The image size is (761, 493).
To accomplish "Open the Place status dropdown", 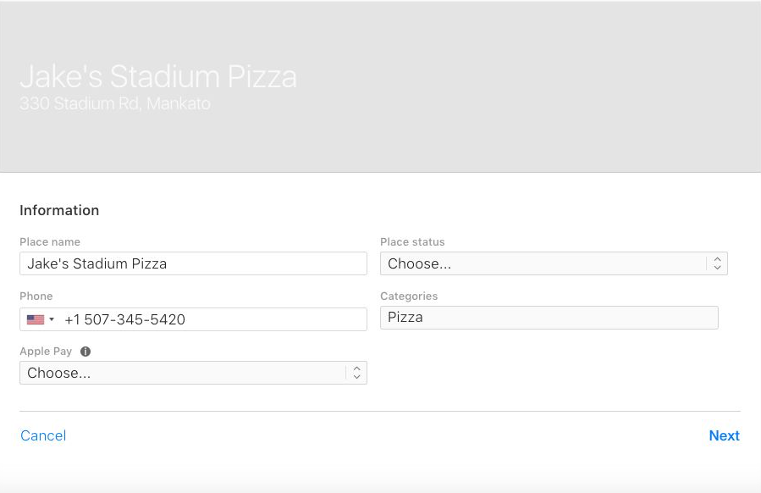I will pos(554,263).
